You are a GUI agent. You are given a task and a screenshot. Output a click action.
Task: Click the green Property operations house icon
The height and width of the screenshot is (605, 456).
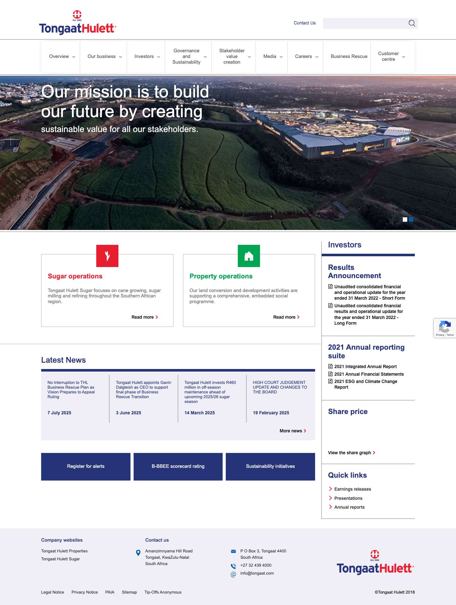[249, 256]
